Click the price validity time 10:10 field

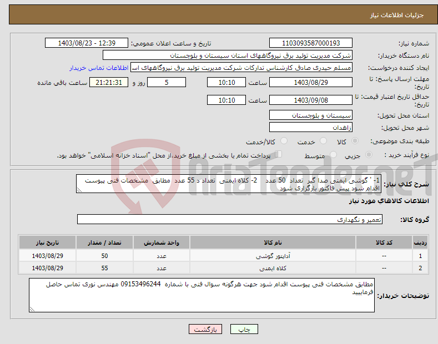(226, 100)
